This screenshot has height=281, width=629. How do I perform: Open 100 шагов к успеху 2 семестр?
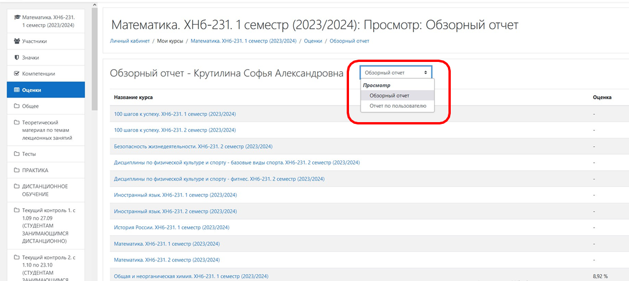pyautogui.click(x=175, y=130)
